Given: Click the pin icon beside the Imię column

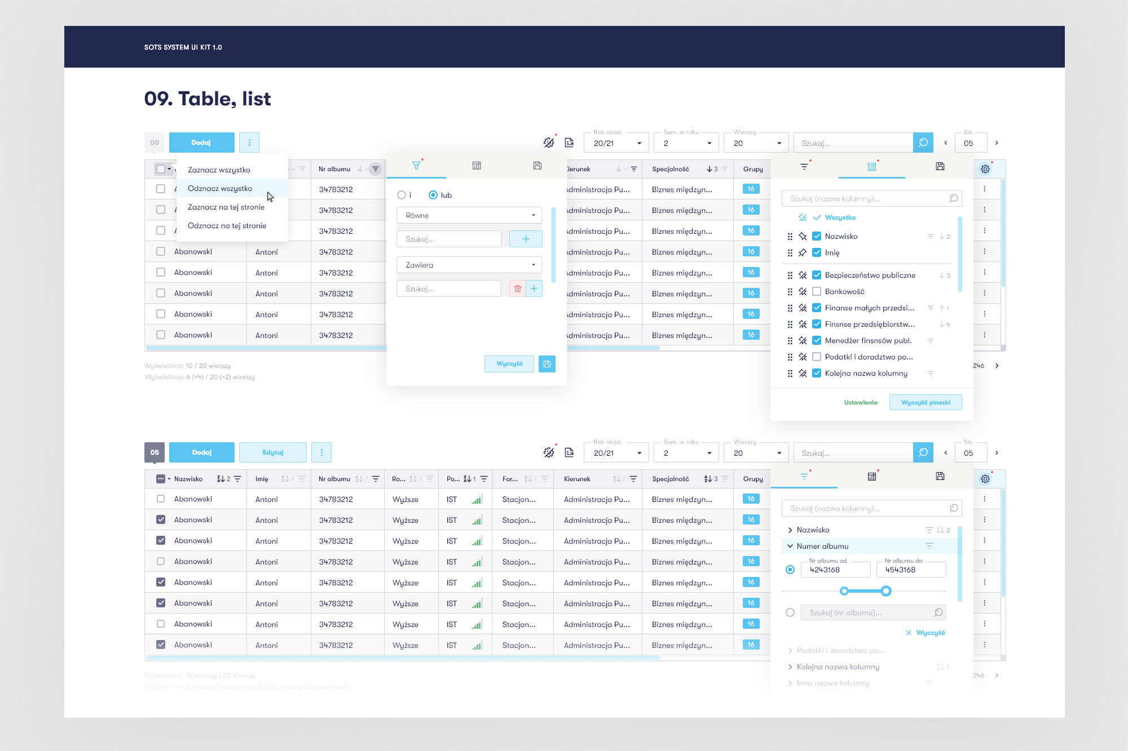Looking at the screenshot, I should (803, 252).
